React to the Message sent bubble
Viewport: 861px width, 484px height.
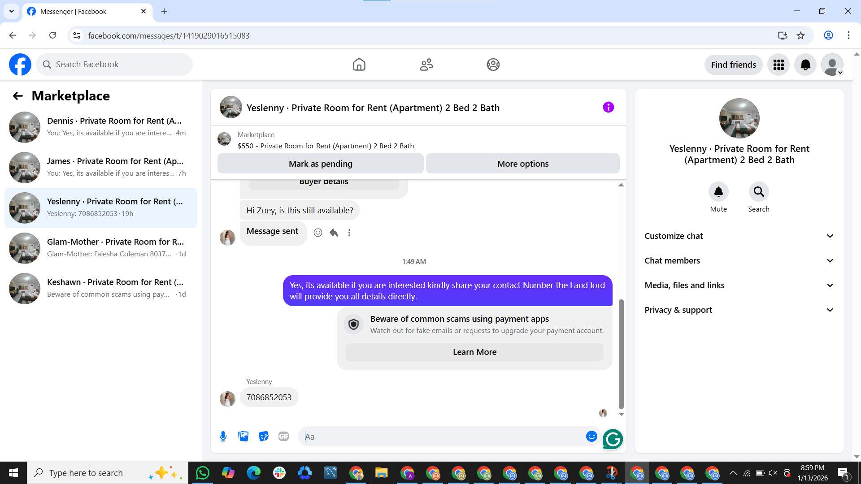coord(318,232)
